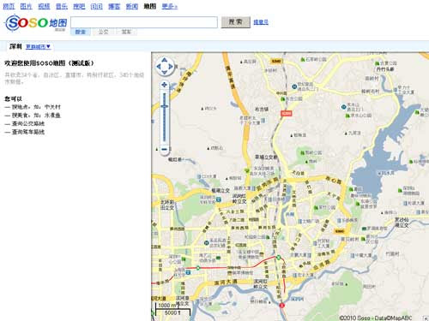Switch to the 公交 tab
Screen dimensions: 429x321
[x=103, y=32]
